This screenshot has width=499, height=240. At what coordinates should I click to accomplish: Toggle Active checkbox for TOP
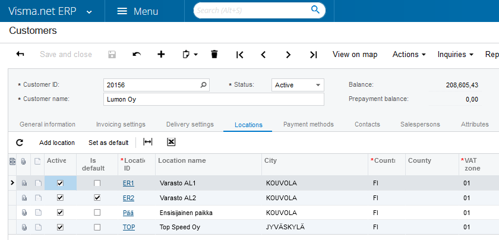(60, 227)
